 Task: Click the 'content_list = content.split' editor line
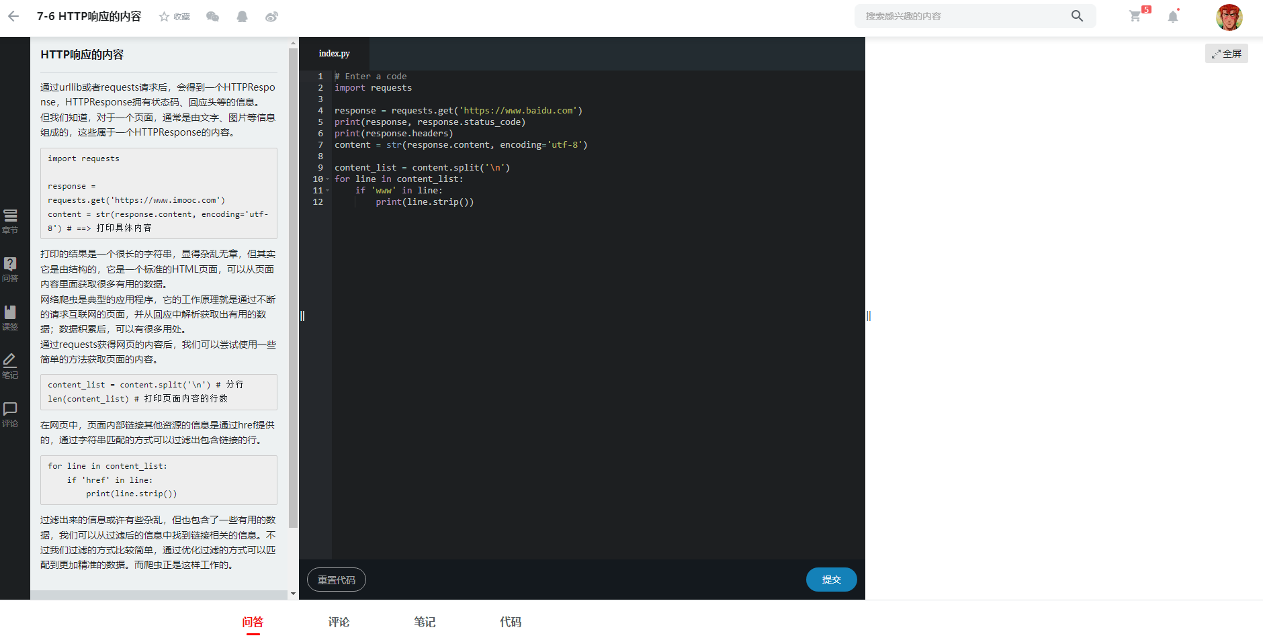click(x=423, y=168)
